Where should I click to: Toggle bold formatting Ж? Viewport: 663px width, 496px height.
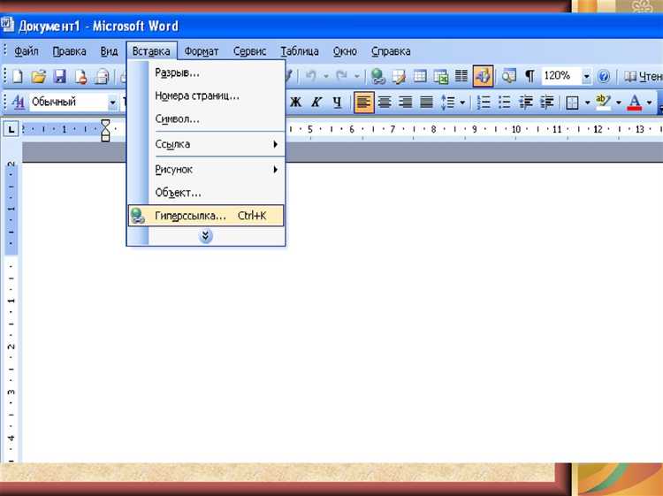click(x=295, y=102)
